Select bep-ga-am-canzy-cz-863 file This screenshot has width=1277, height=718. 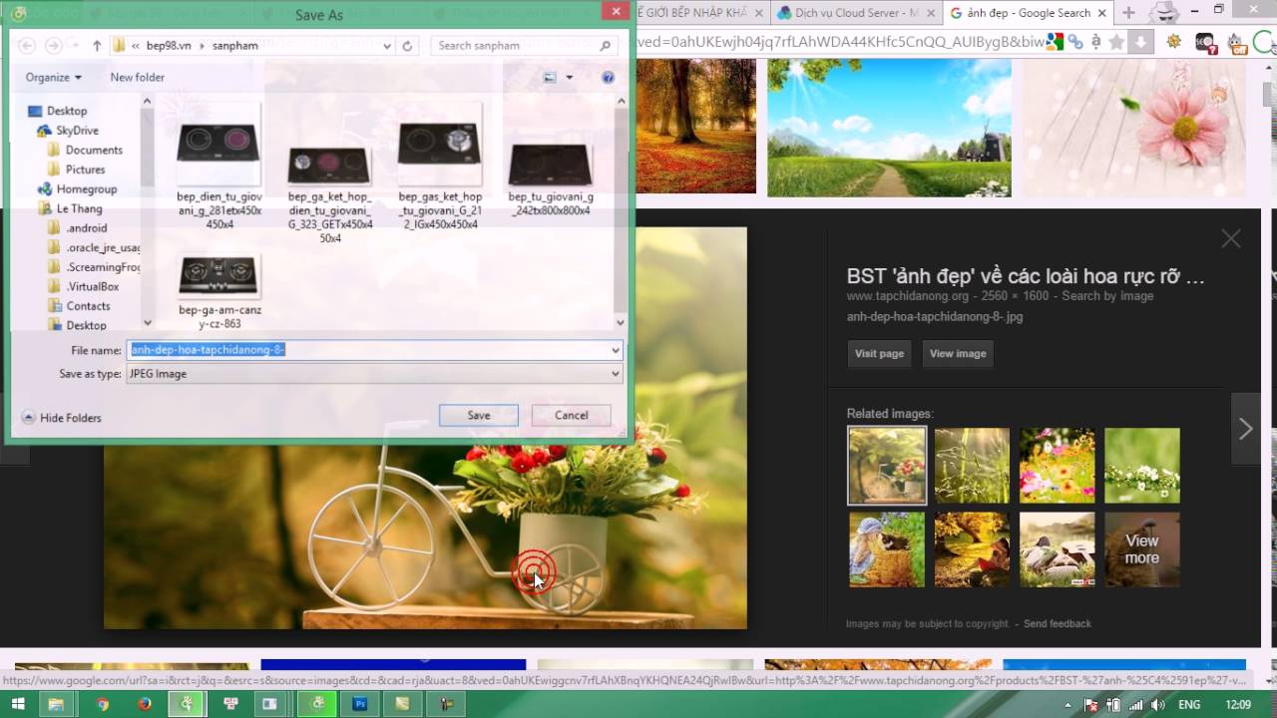coord(219,290)
